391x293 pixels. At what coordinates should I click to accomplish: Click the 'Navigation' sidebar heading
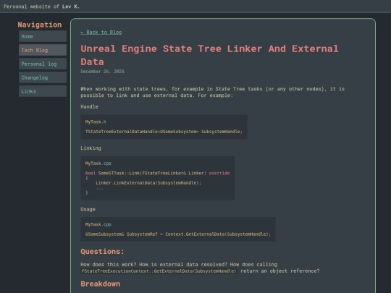pyautogui.click(x=40, y=25)
